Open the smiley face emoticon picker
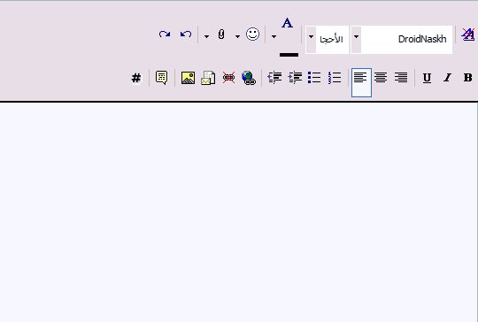The height and width of the screenshot is (322, 478). (x=252, y=34)
